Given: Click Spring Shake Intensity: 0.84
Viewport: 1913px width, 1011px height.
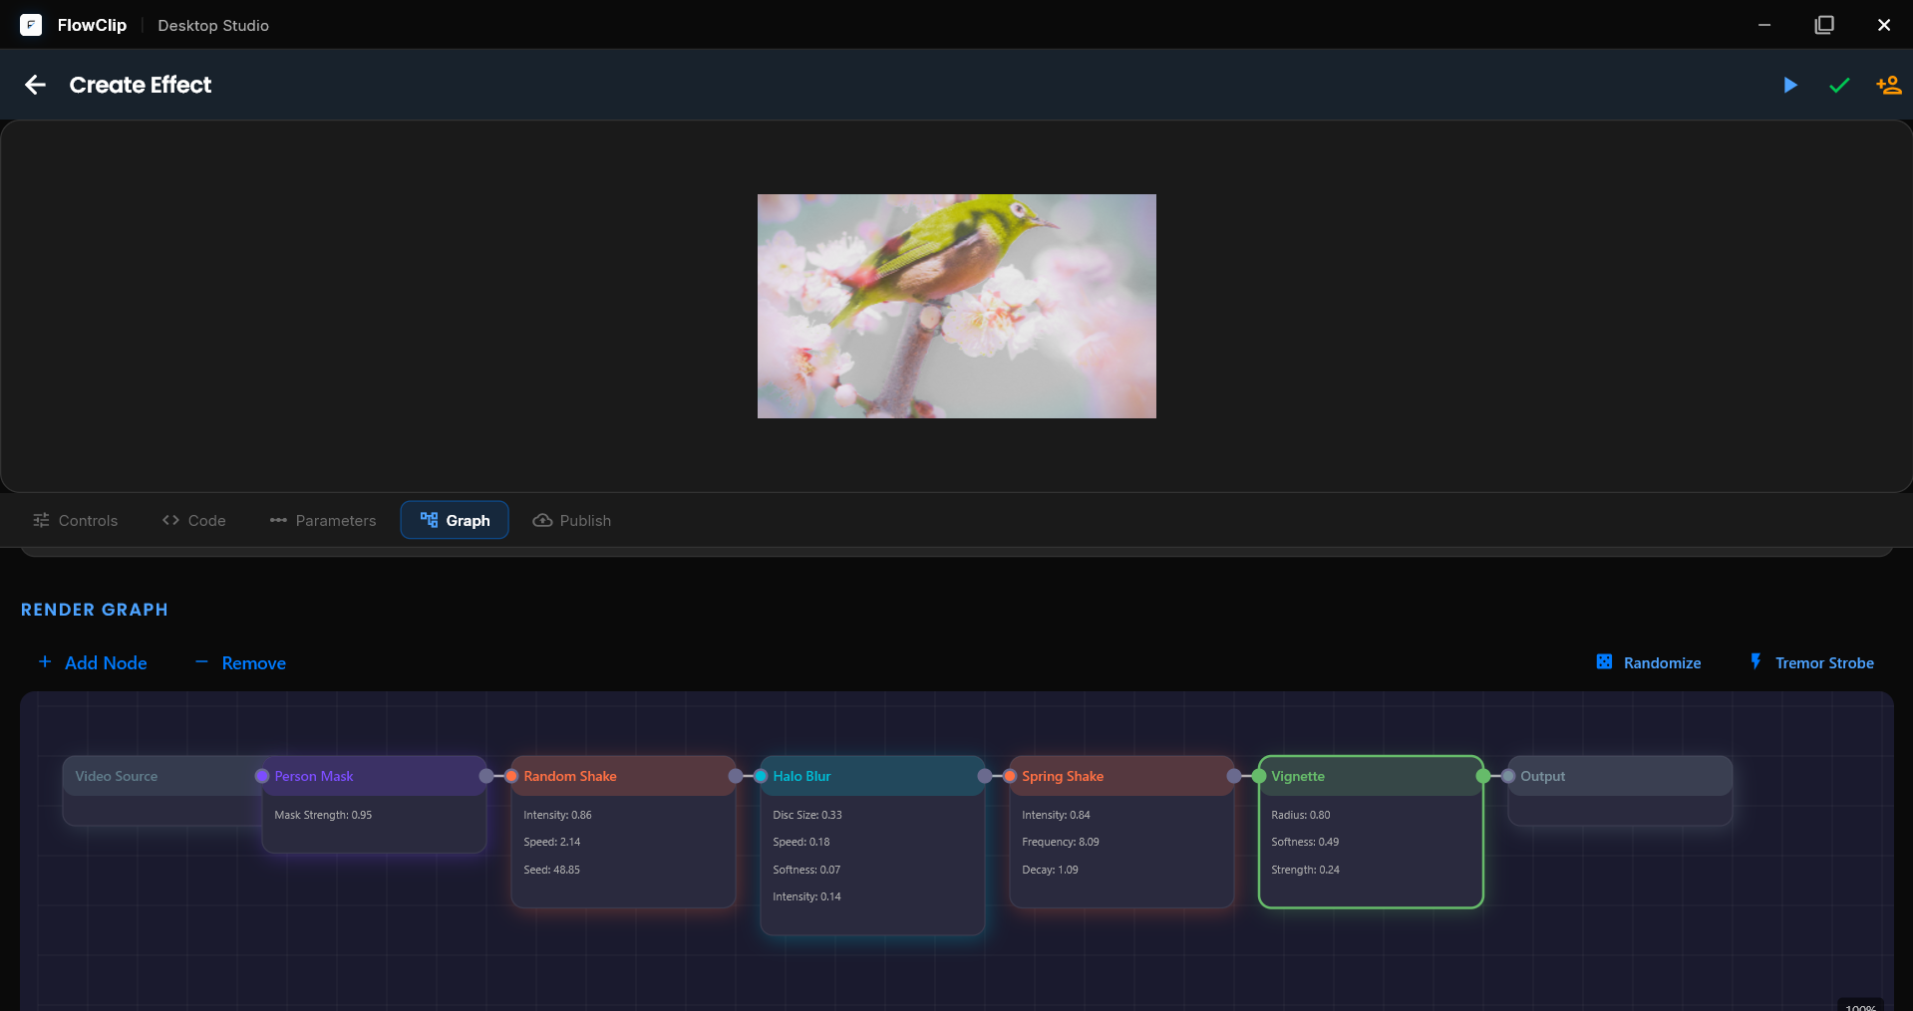Looking at the screenshot, I should tap(1056, 815).
